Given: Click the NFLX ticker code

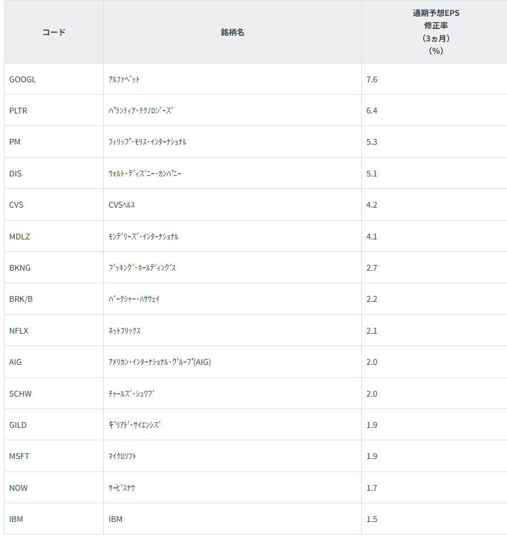Looking at the screenshot, I should 19,331.
